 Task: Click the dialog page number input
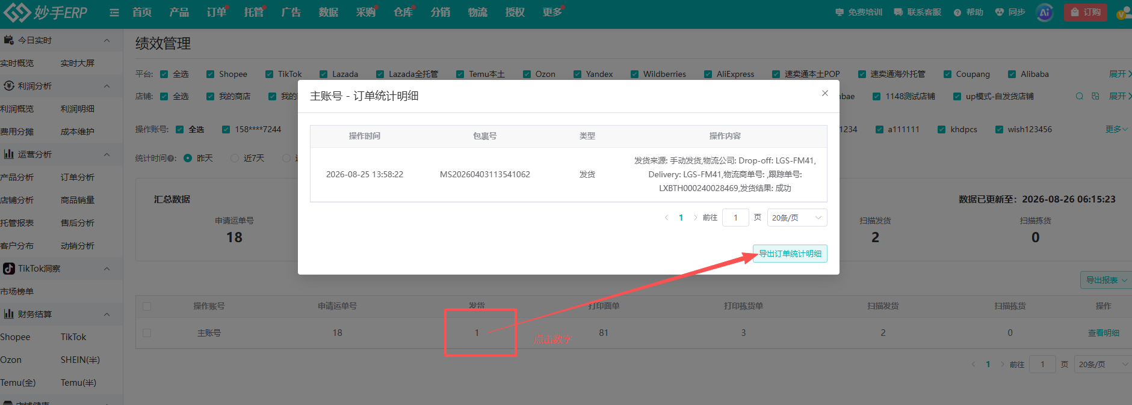point(735,218)
